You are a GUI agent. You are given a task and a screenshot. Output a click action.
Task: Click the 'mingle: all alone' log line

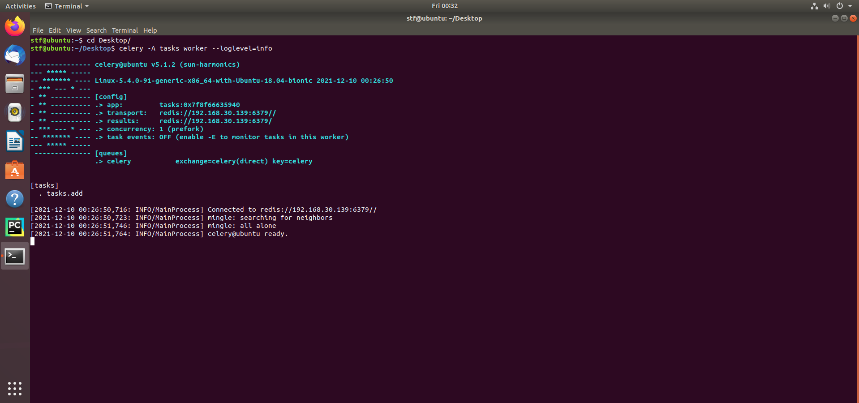coord(153,226)
